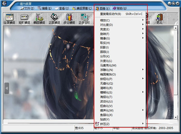
Task: Expand the 噪声化(W) submenu arrow
Action: coord(143,110)
